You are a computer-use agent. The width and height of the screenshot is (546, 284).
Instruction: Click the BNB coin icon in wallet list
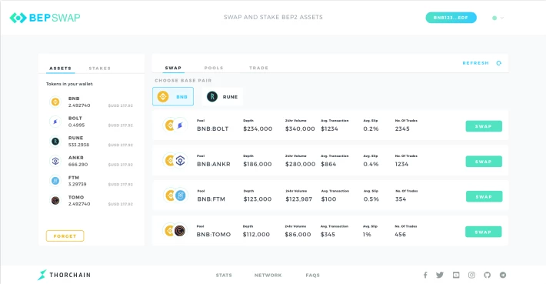pos(55,102)
